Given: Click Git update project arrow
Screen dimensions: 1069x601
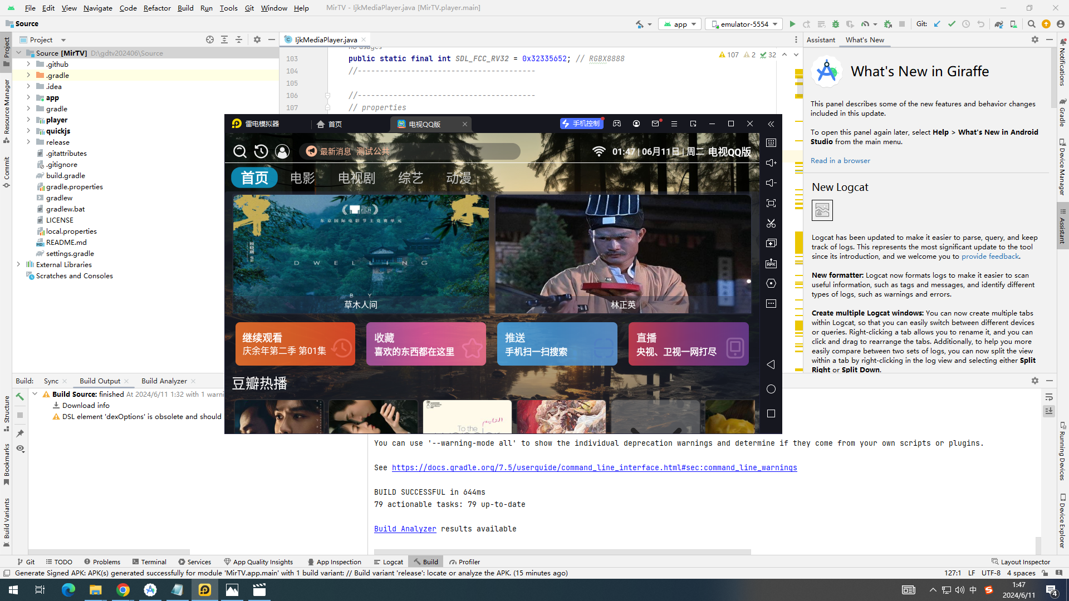Looking at the screenshot, I should (937, 24).
